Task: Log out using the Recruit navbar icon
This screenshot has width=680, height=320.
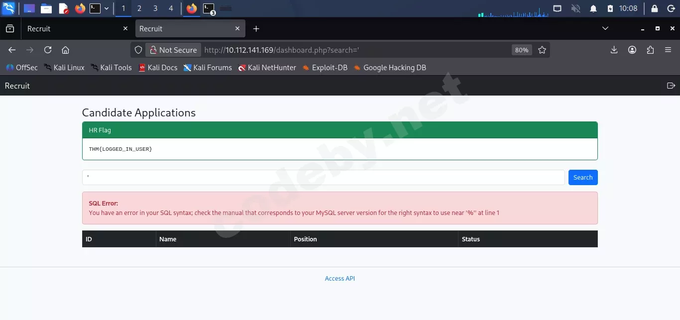Action: pos(671,86)
